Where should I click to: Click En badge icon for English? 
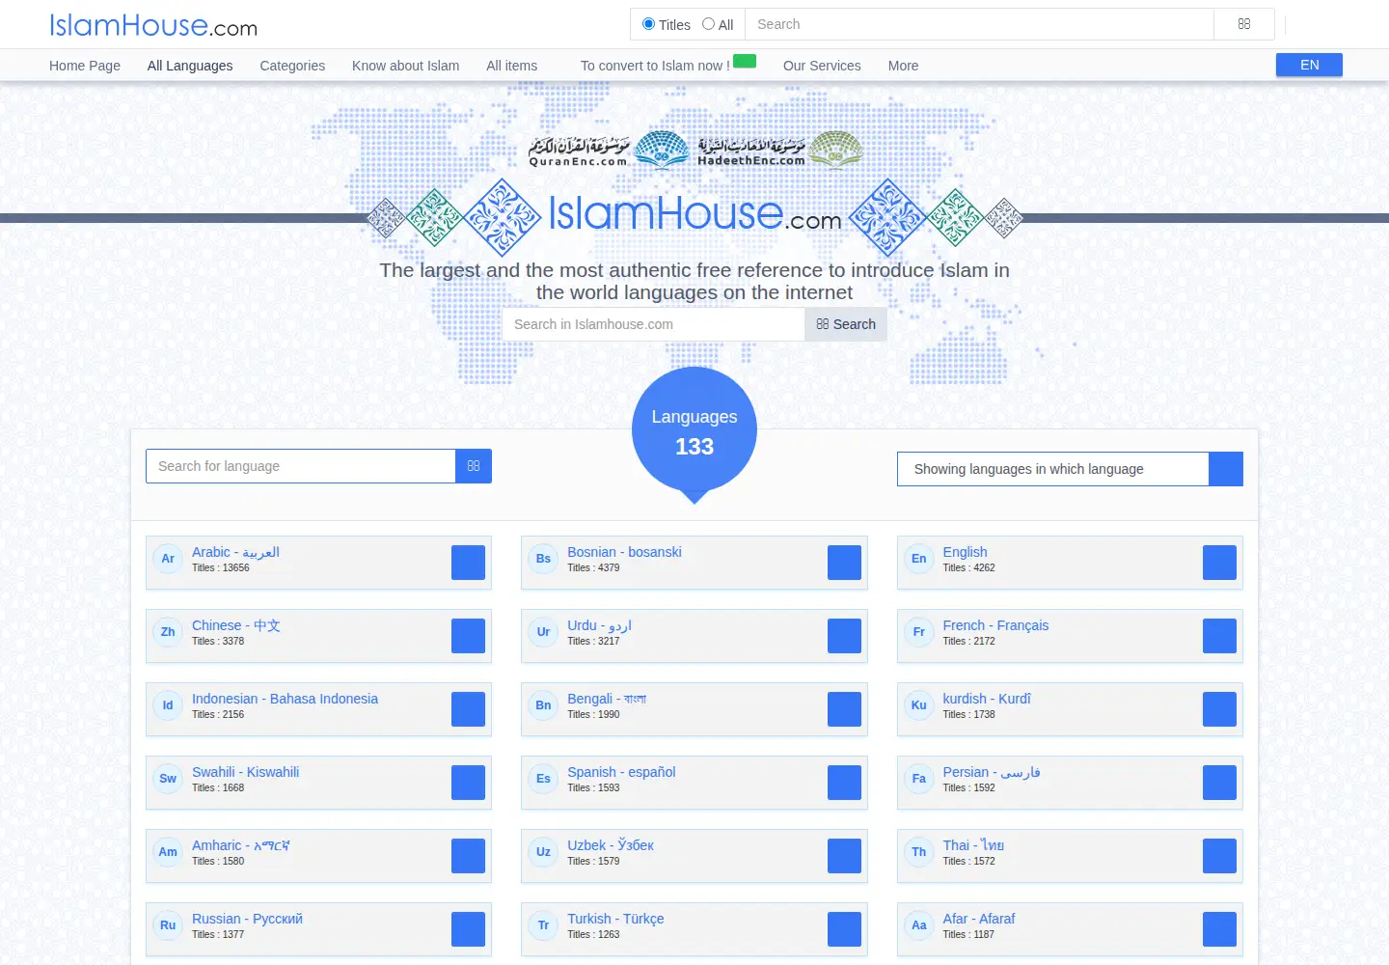tap(918, 559)
